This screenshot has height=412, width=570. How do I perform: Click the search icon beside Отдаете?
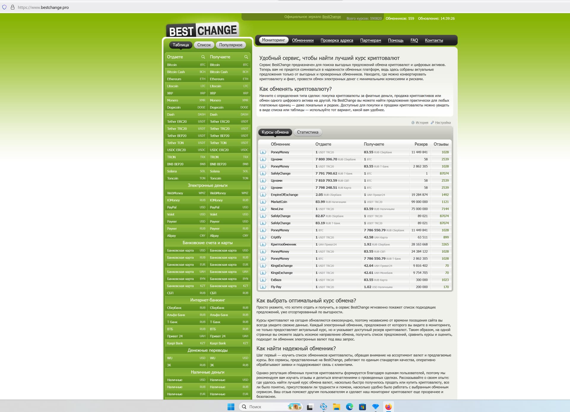(203, 57)
